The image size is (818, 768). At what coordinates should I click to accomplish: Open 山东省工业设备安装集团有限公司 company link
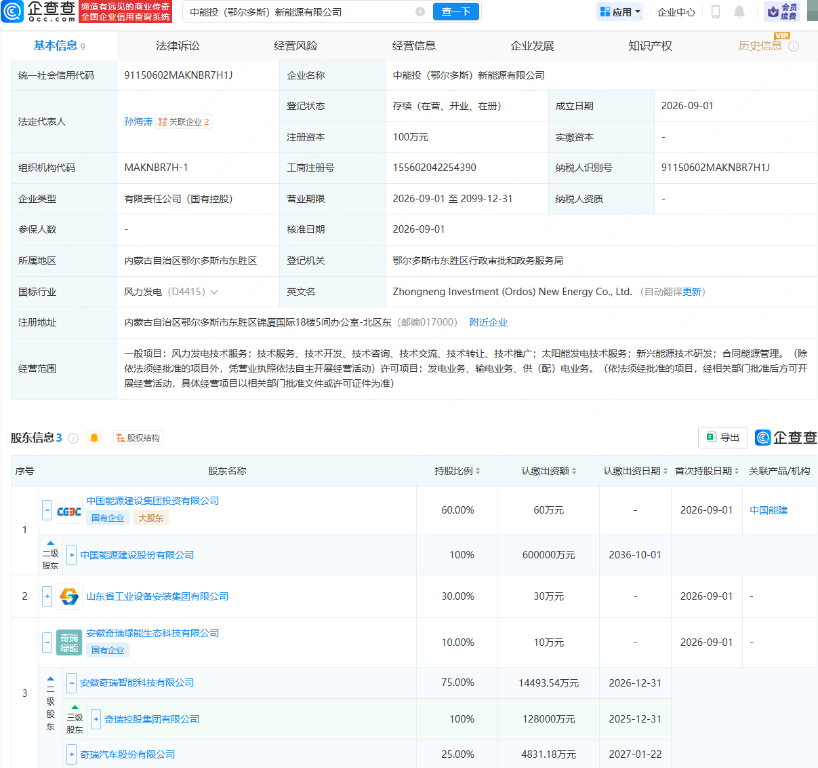pos(157,596)
